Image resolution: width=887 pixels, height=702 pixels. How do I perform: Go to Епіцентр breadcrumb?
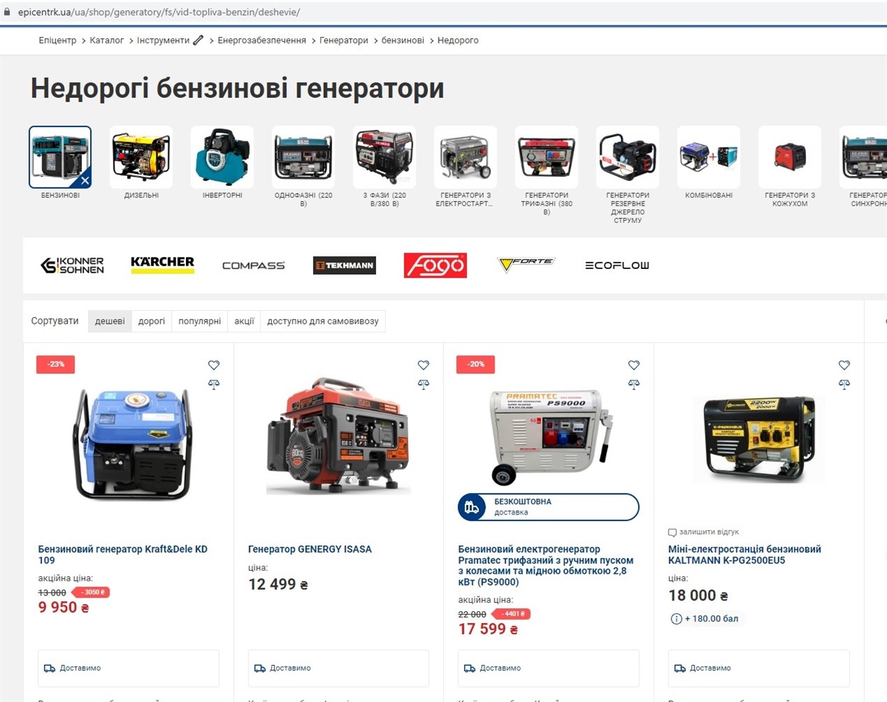point(57,40)
